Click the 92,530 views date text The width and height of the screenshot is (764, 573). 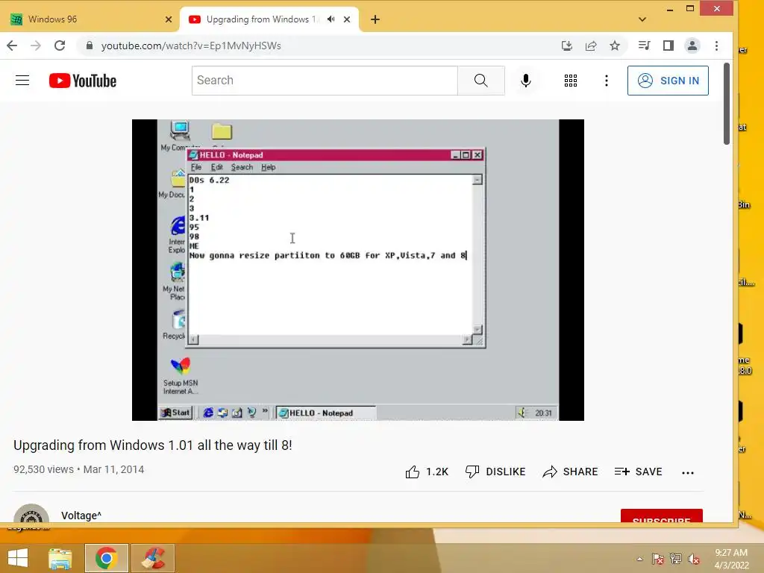click(x=78, y=469)
